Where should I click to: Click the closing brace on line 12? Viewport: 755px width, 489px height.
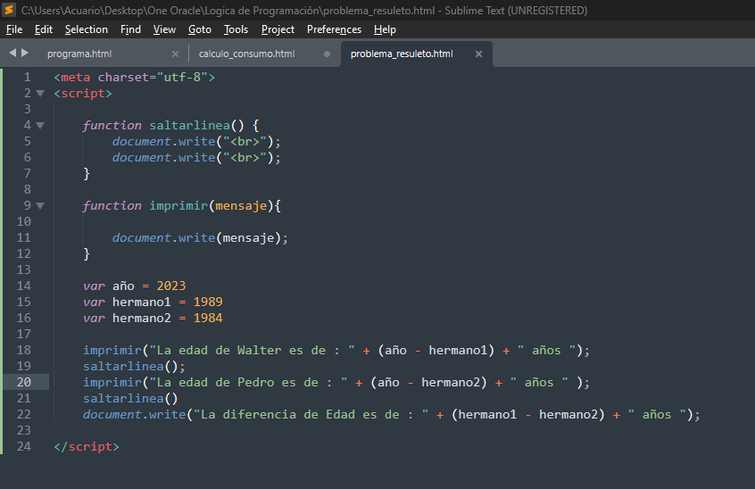point(87,254)
